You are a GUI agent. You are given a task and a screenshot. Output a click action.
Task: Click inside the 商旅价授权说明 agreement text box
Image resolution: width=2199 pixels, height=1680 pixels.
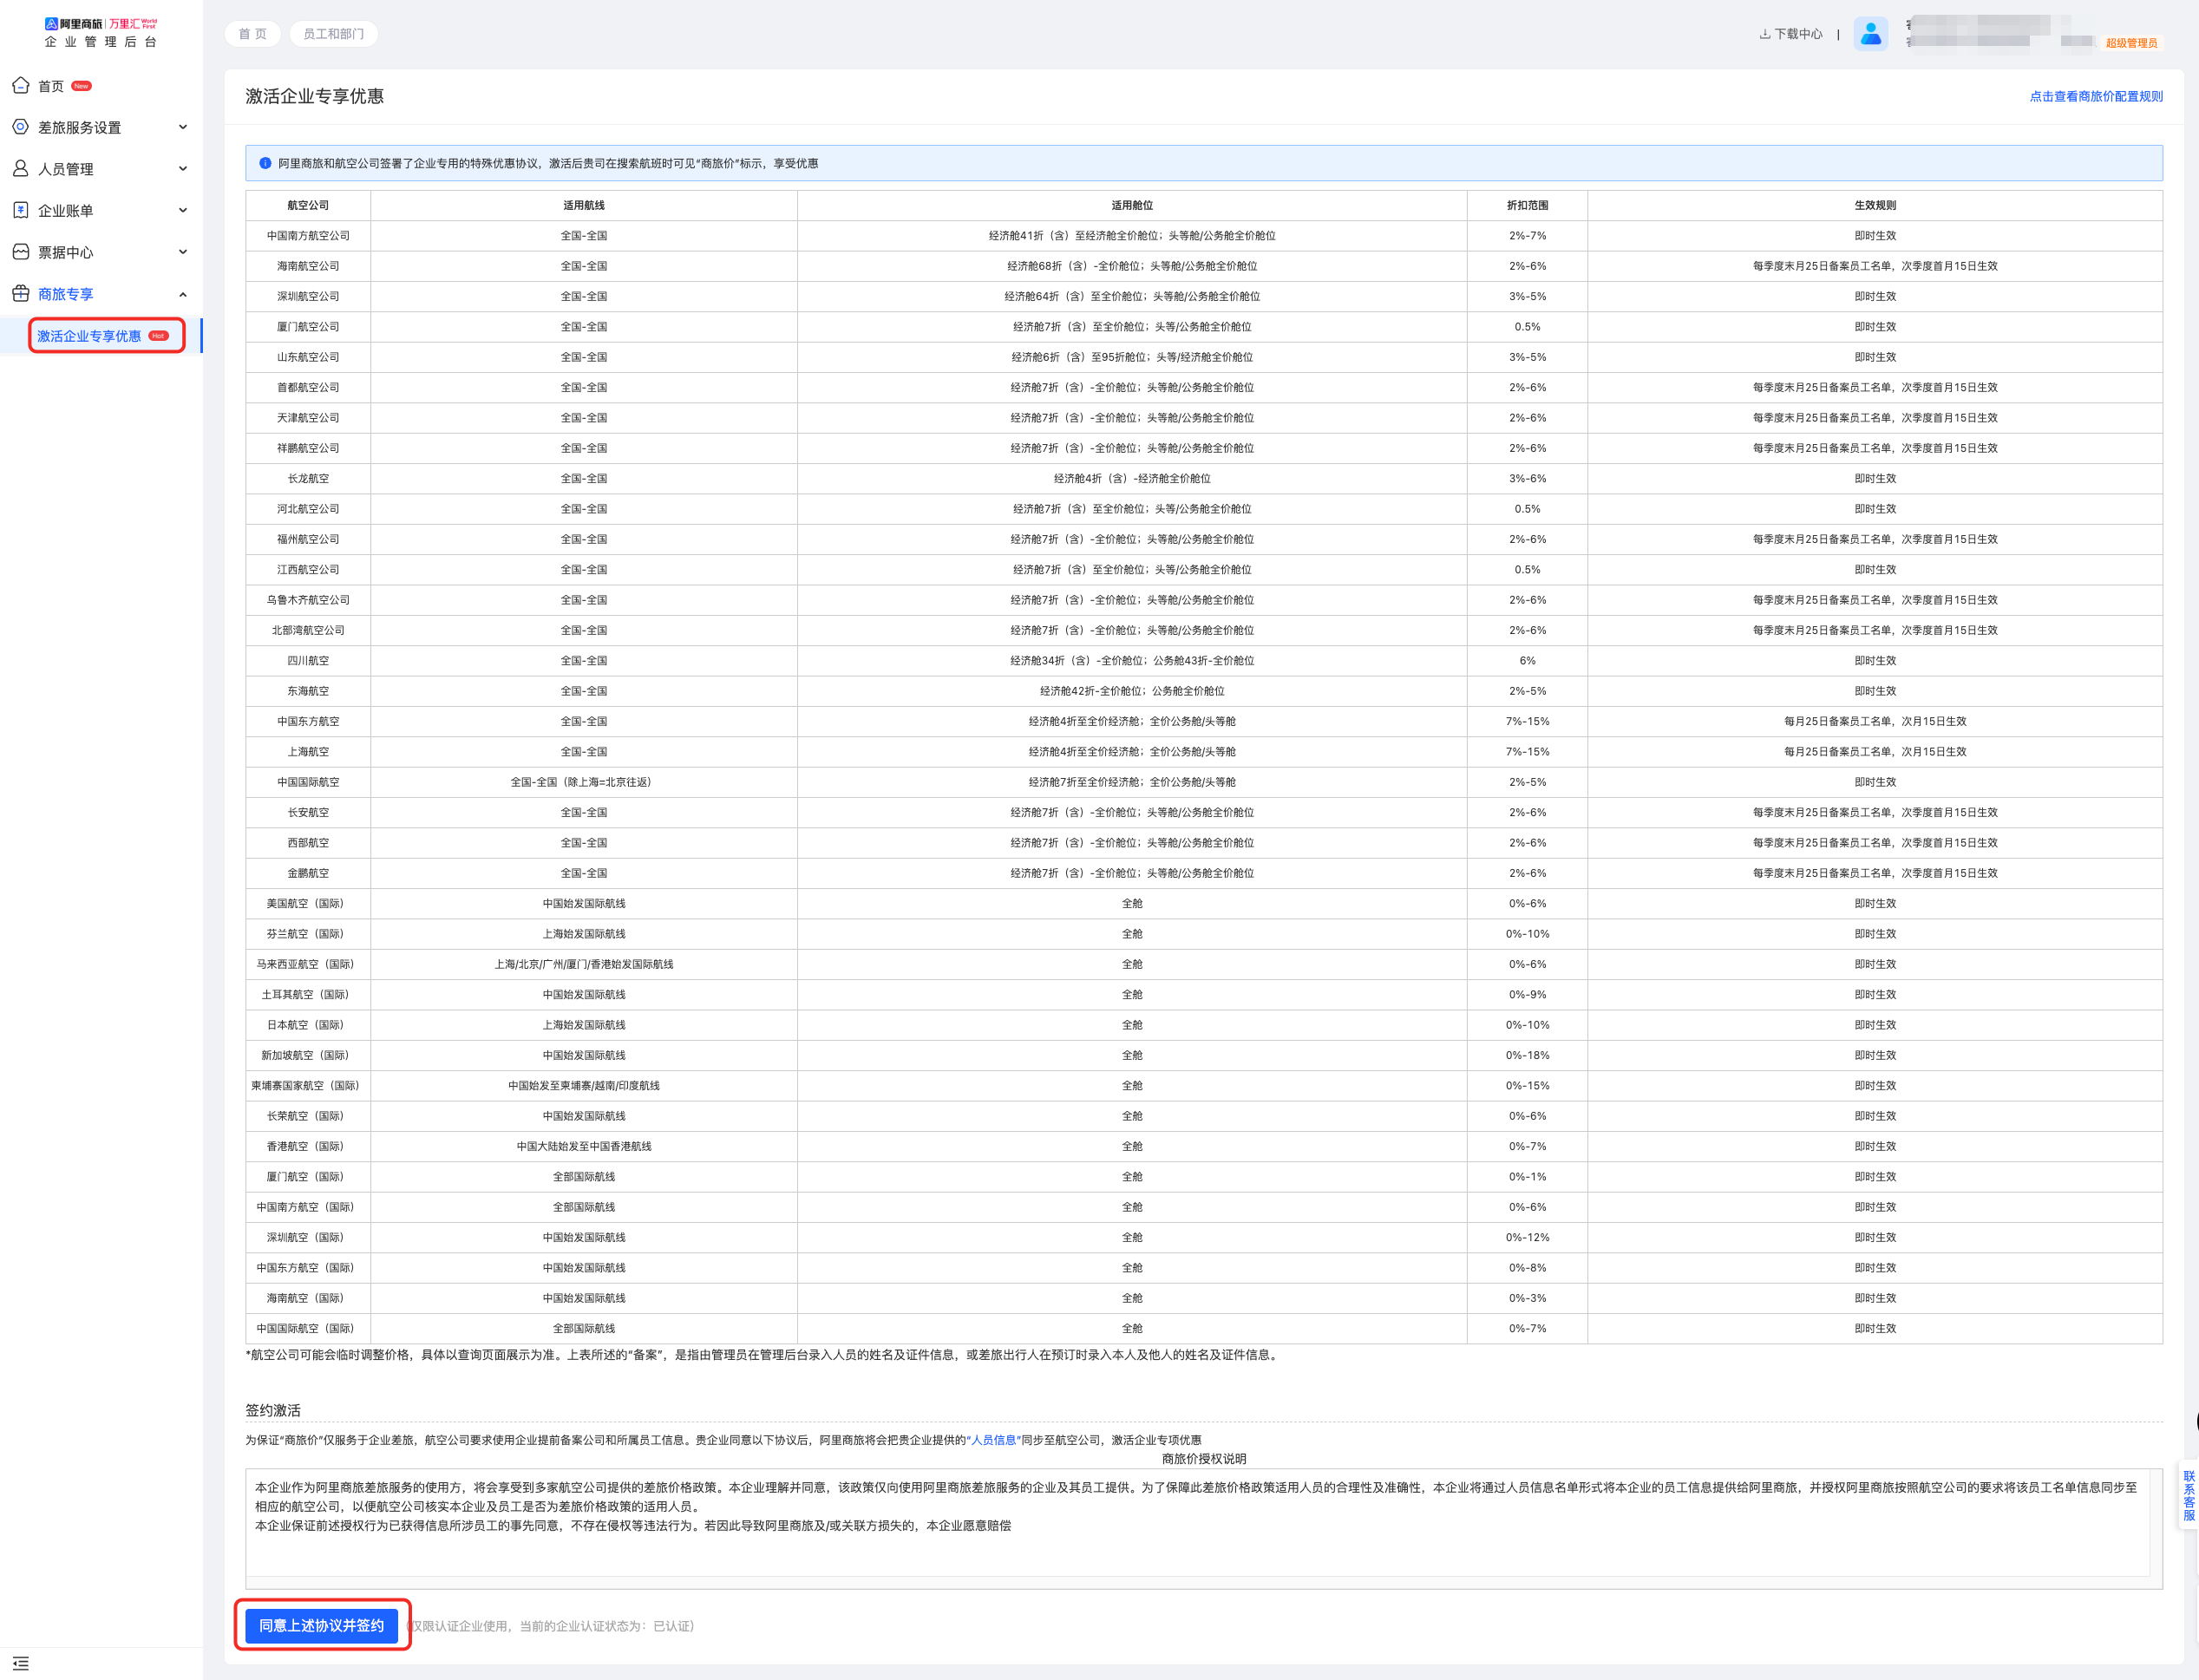pos(1204,1528)
